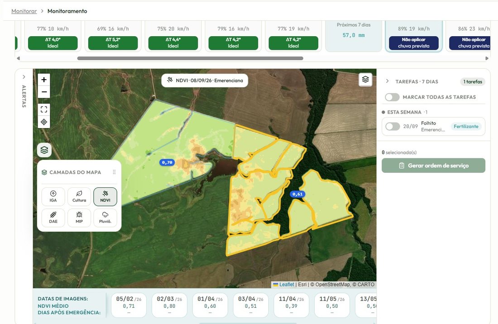Select image date 02/03/26
The width and height of the screenshot is (498, 324).
point(169,305)
